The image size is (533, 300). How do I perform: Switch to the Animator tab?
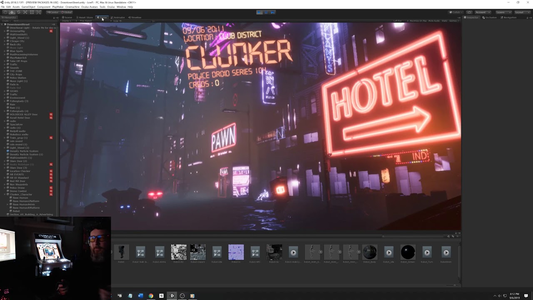coord(118,17)
